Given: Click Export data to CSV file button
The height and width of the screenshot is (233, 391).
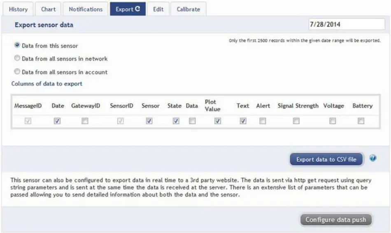Looking at the screenshot, I should tap(326, 159).
